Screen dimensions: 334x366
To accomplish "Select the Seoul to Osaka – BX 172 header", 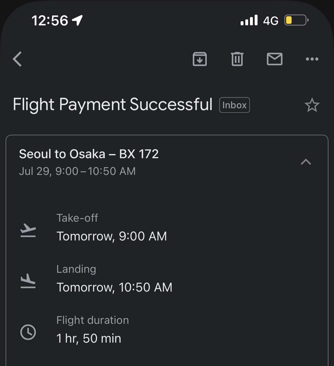I will pos(89,154).
